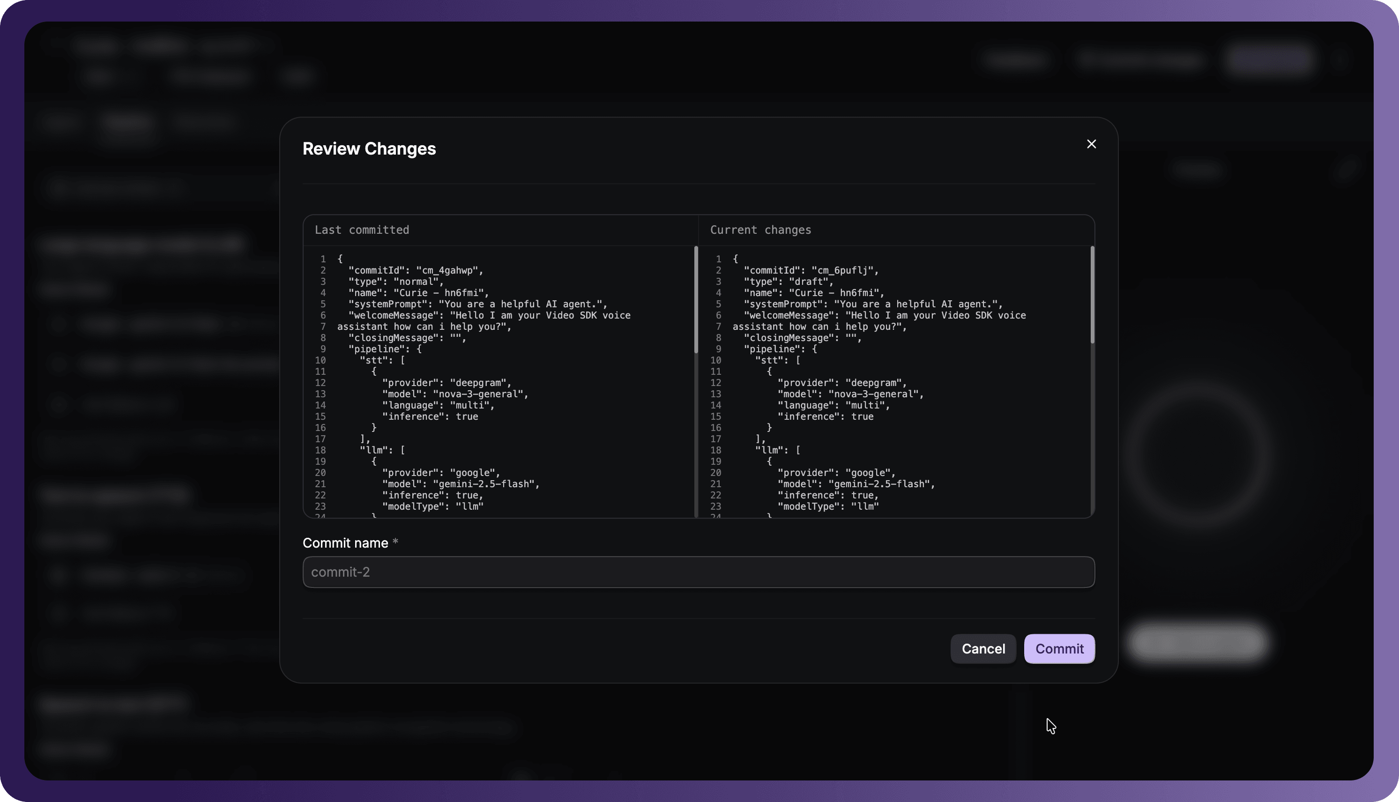Viewport: 1399px width, 802px height.
Task: Click the Last committed pane scrollbar
Action: 696,300
